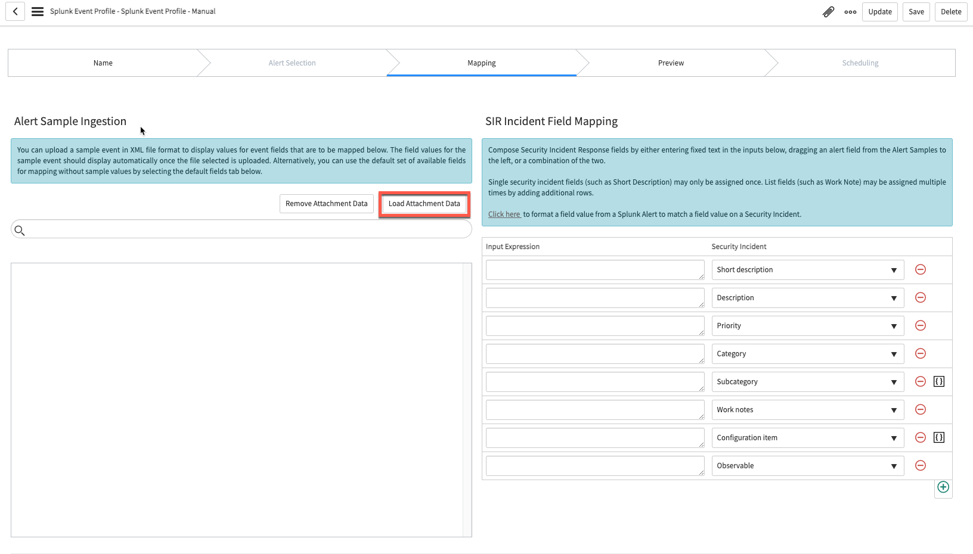Remove the Configuration item mapping row
The height and width of the screenshot is (554, 973).
coord(921,438)
